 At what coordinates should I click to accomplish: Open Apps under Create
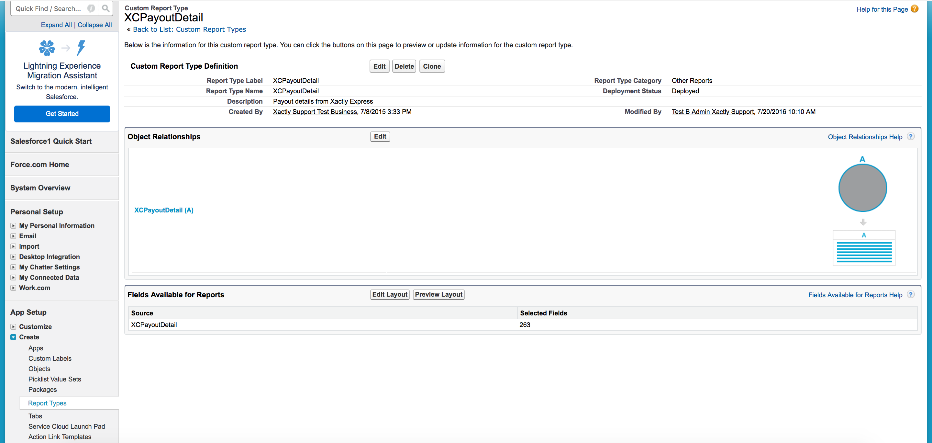(x=36, y=348)
